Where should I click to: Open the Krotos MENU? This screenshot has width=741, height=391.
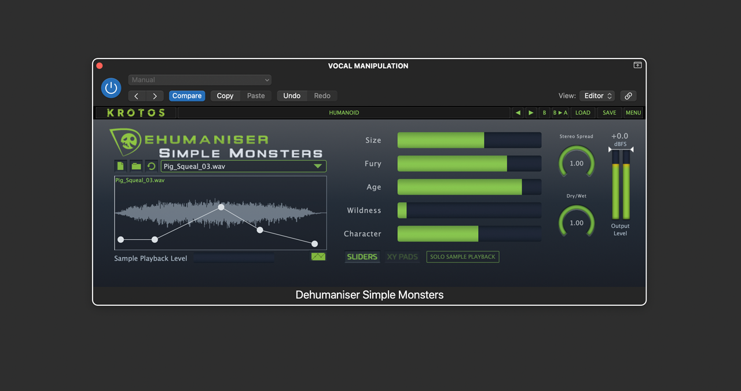[633, 113]
